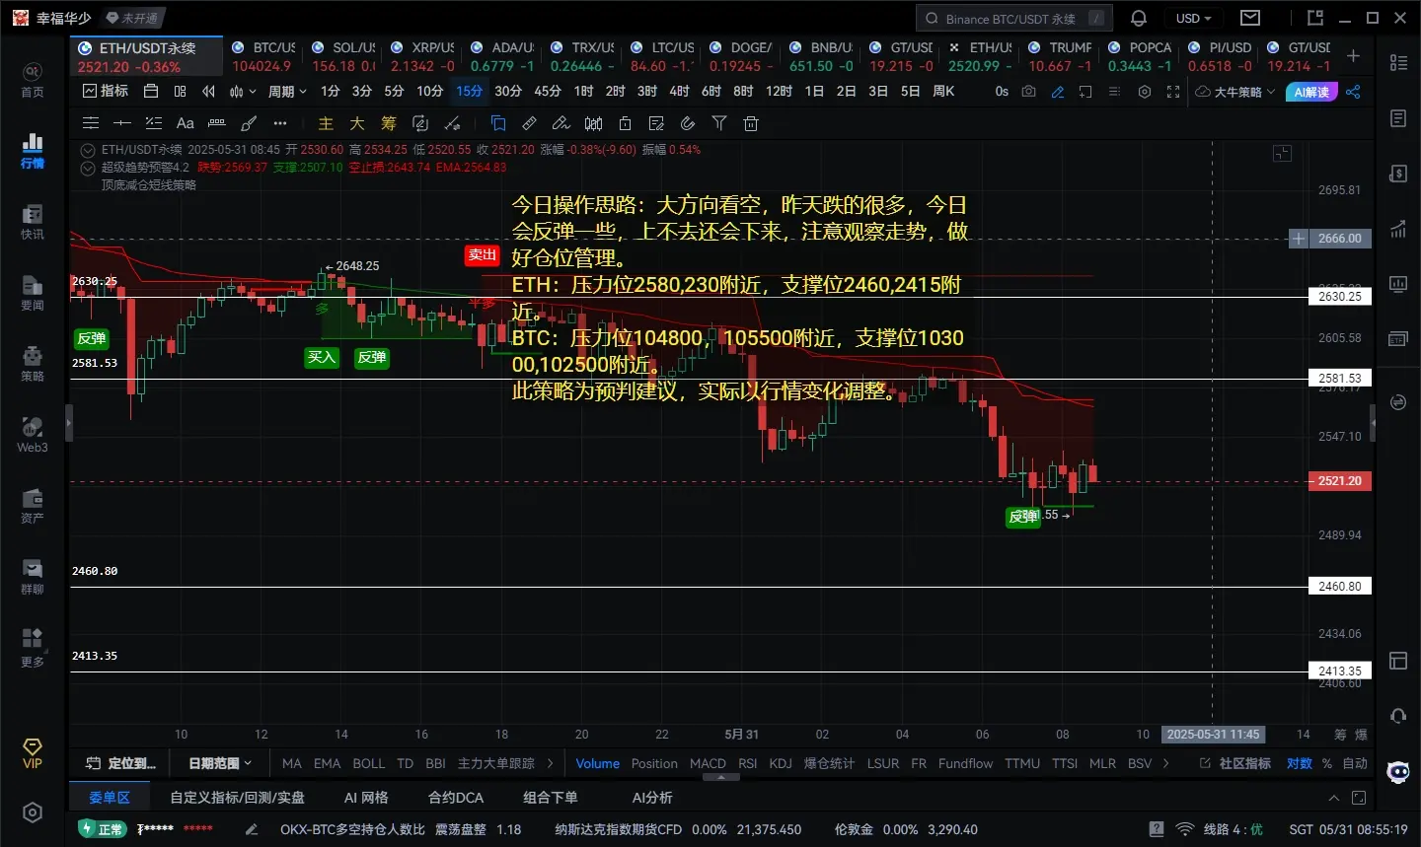Open the Web3 sidebar icon

(33, 434)
